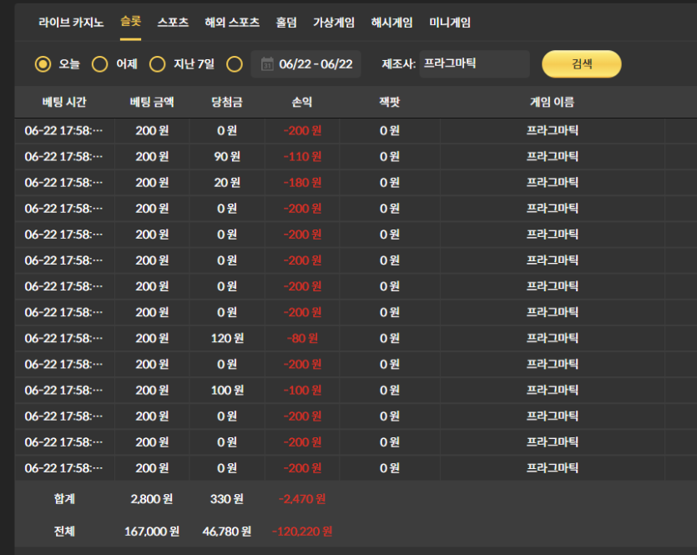The height and width of the screenshot is (555, 697).
Task: Click the 손익 column header
Action: tap(302, 102)
